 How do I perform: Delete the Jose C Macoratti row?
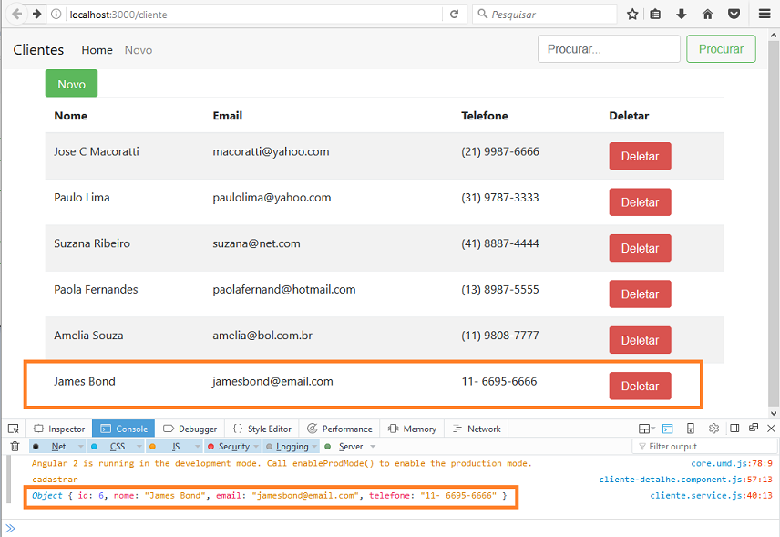[640, 156]
